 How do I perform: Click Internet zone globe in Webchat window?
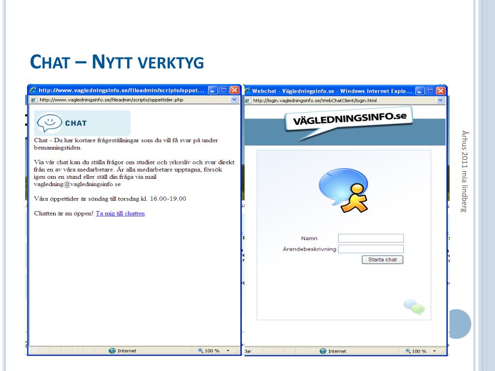(x=322, y=351)
